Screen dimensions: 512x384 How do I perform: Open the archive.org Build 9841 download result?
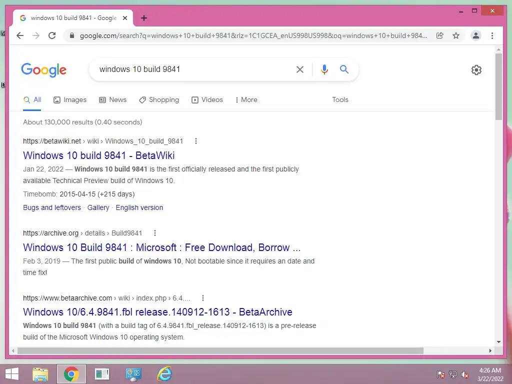(x=161, y=247)
